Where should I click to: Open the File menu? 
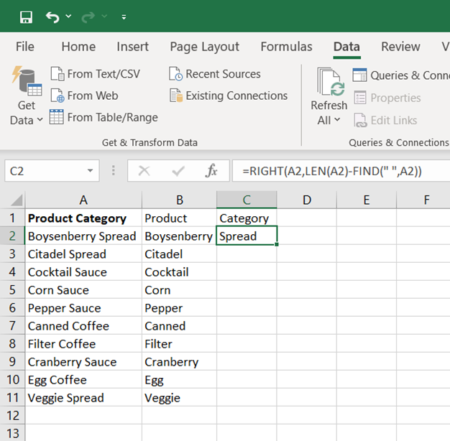click(25, 47)
